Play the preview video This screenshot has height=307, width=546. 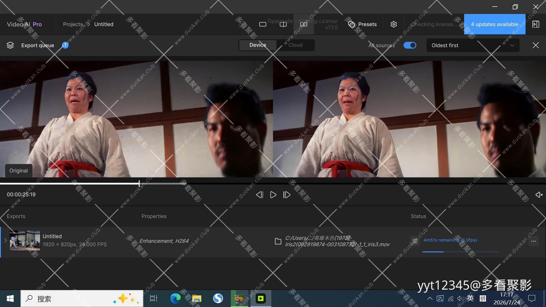[273, 195]
